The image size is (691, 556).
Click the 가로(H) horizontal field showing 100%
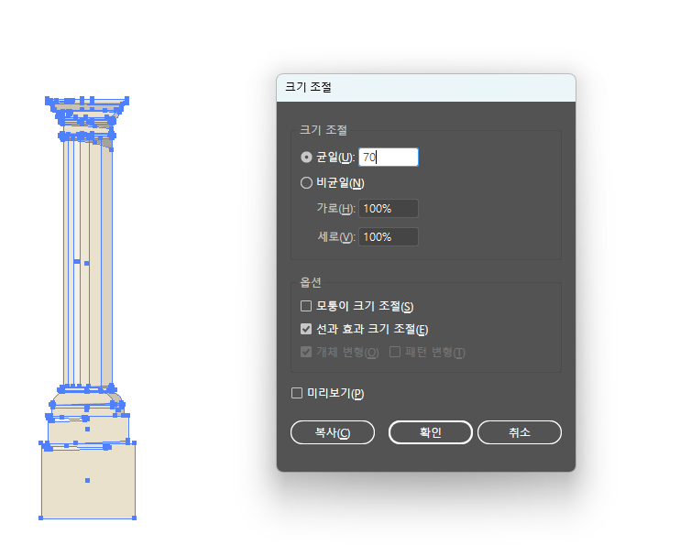(389, 209)
